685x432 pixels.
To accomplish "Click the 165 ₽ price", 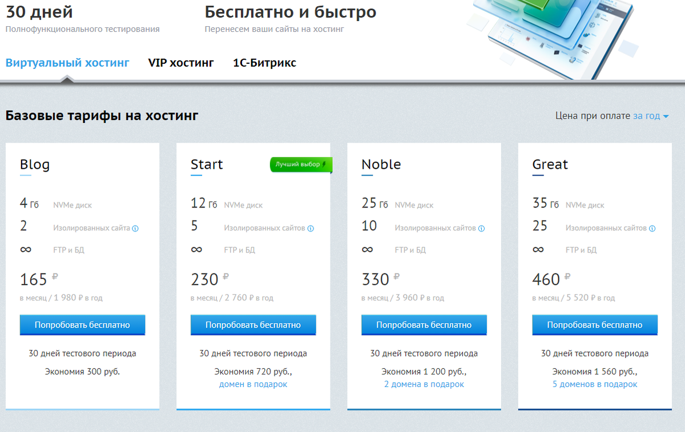I will click(x=39, y=279).
